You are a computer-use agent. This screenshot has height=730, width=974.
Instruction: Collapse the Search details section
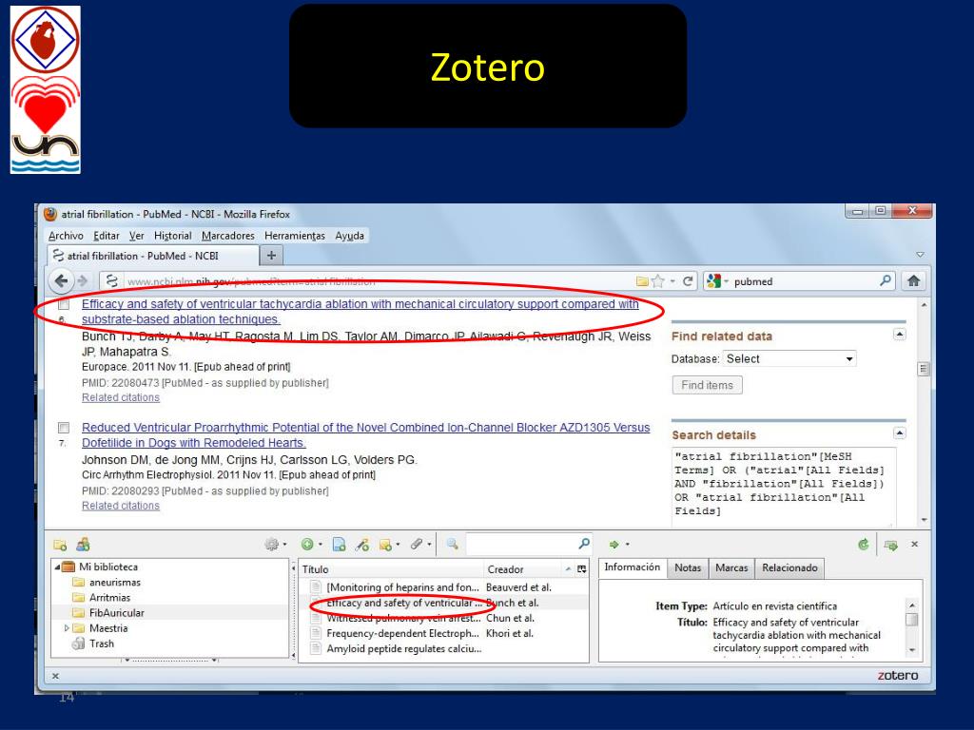click(899, 432)
